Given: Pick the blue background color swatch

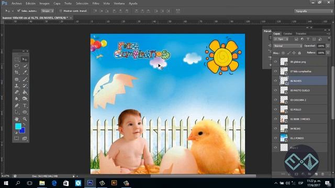Looking at the screenshot, I should [x=23, y=131].
